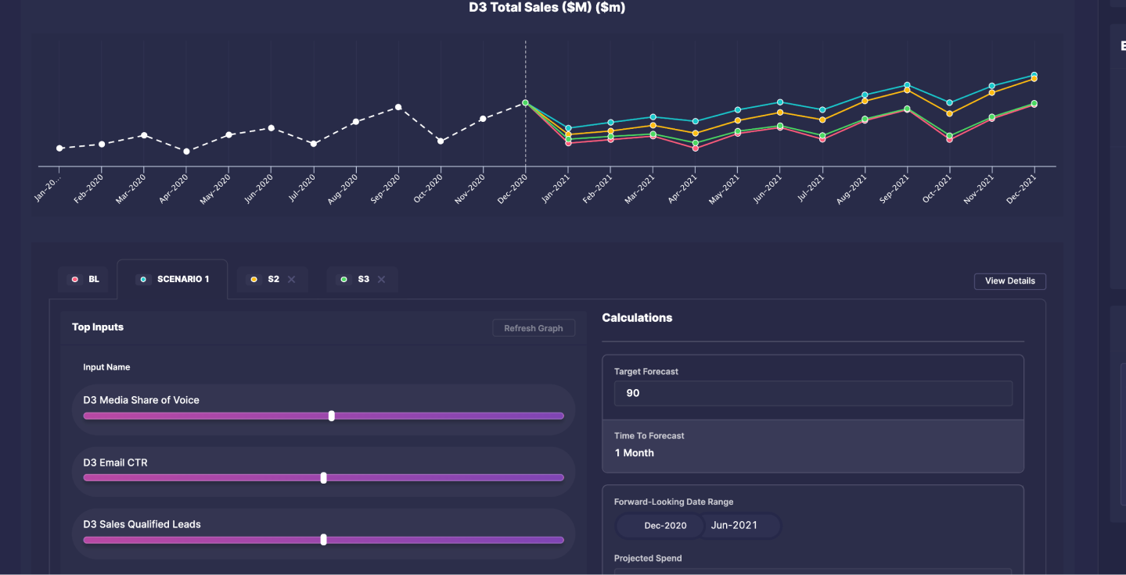This screenshot has width=1126, height=575.
Task: Close the S2 tab with its X
Action: 291,279
